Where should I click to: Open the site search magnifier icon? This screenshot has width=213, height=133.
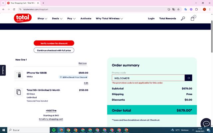click(183, 19)
